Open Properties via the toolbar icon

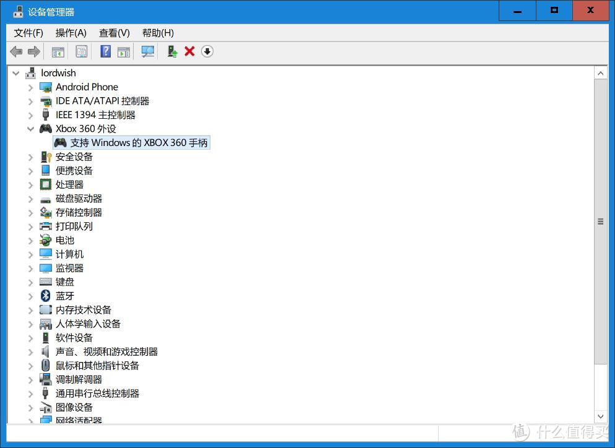click(x=82, y=51)
